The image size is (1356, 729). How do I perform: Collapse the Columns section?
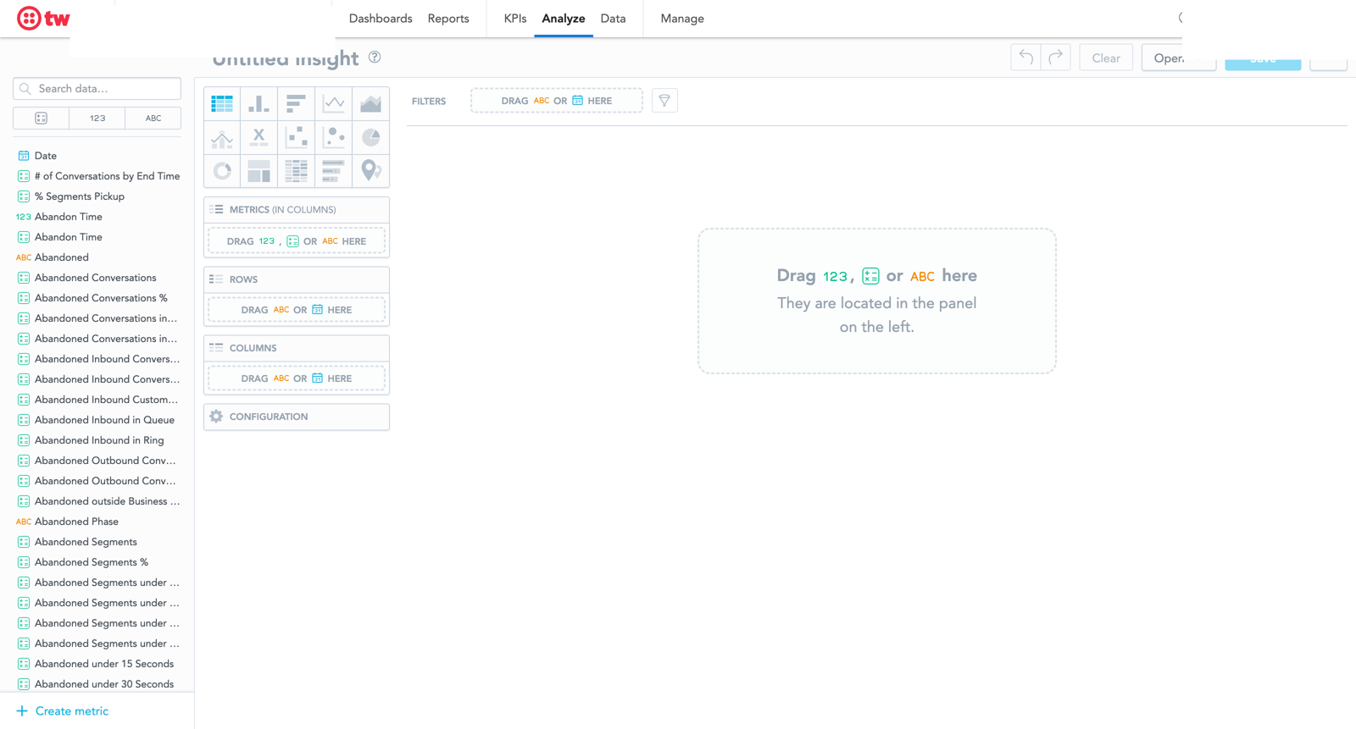297,348
